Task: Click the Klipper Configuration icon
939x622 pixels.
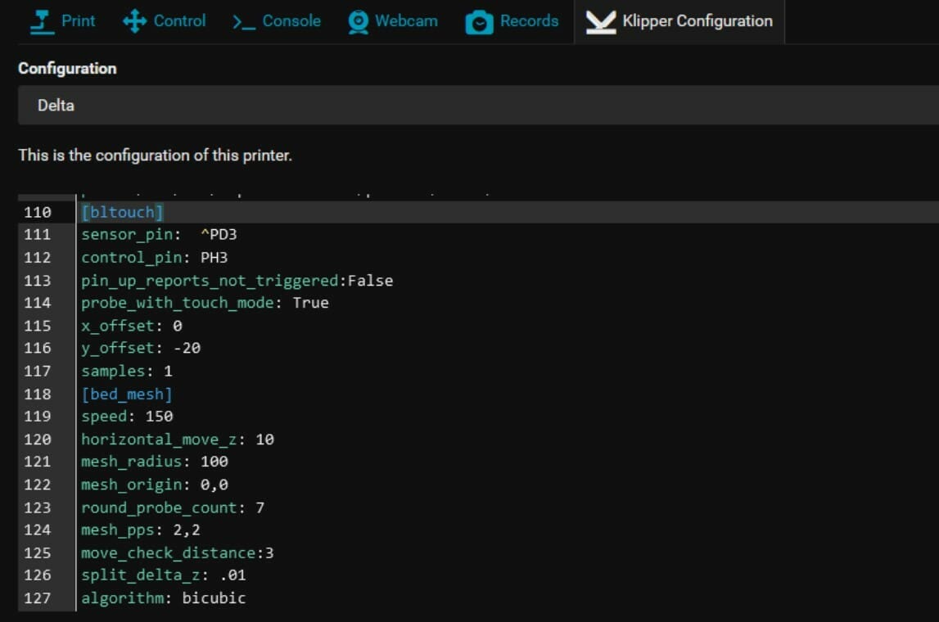Action: 600,22
